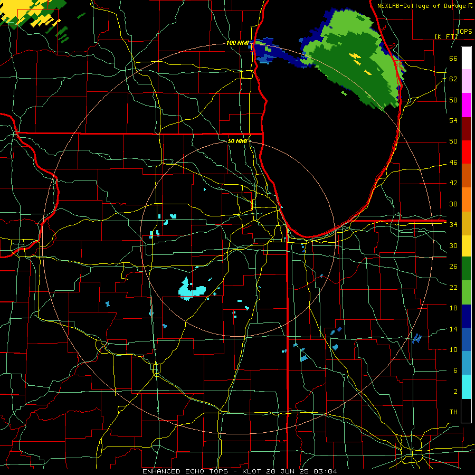475x475 pixels.
Task: Click the light pink legend color block
Action: 466,81
